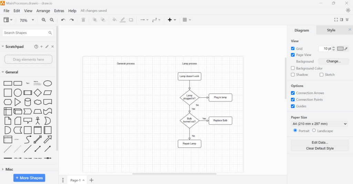Open the 70% zoom level dropdown
This screenshot has height=184, width=353.
(27, 20)
